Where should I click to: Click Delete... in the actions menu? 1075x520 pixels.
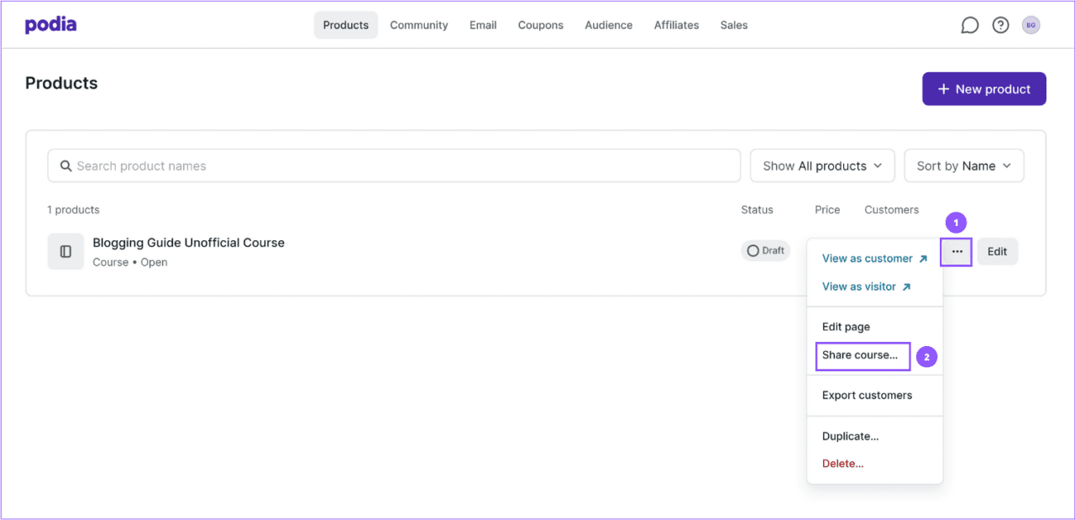pyautogui.click(x=842, y=463)
